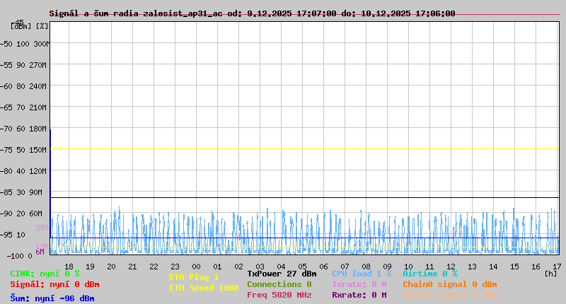Click the TxPower 27 dBm legend
The image size is (566, 304).
282,274
